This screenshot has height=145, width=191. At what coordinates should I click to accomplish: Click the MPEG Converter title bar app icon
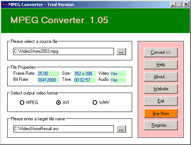5,5
